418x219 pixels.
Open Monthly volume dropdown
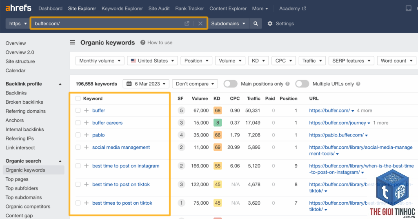pos(100,60)
